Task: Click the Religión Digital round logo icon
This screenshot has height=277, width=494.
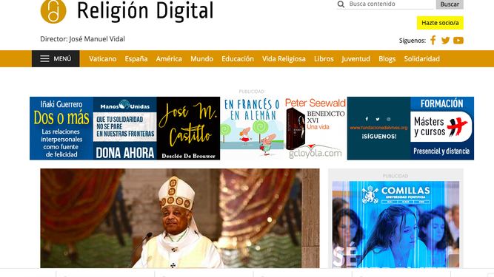Action: (53, 11)
